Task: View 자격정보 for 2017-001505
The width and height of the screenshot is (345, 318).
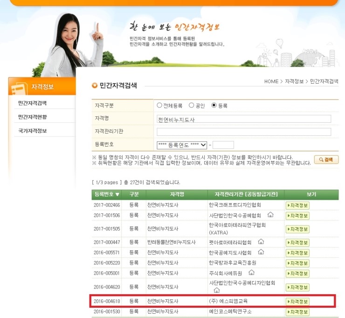Action: (298, 229)
